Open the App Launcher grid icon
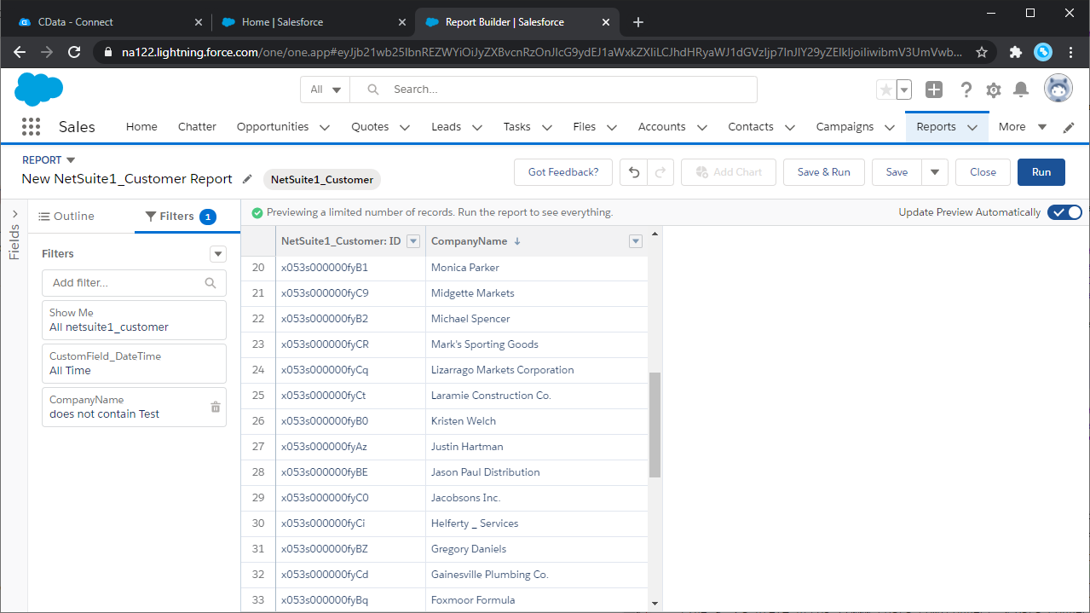Screen dimensions: 1090x613 pyautogui.click(x=31, y=127)
